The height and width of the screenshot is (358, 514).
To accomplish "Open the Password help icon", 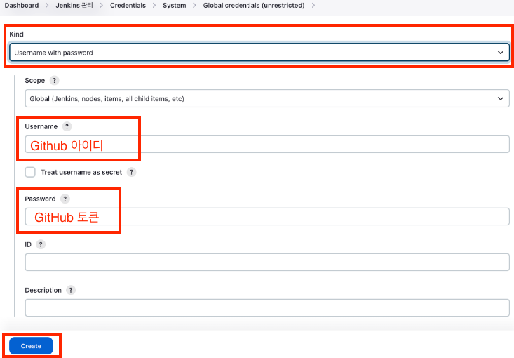I will [65, 199].
